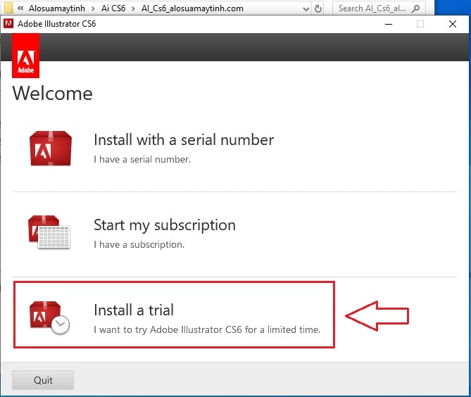Screen dimensions: 471x397
Task: Click the refresh icon in Explorer address bar
Action: [318, 8]
